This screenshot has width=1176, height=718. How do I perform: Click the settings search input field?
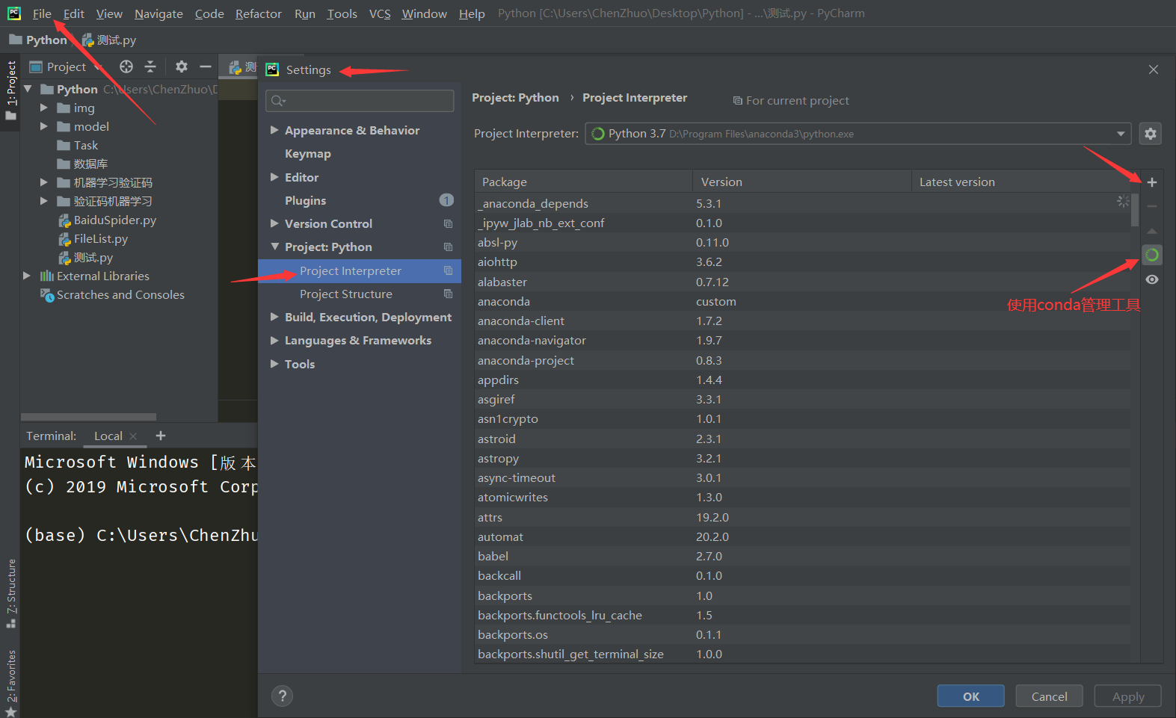coord(360,101)
